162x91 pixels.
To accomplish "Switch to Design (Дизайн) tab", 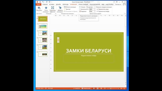I will click(58, 5).
